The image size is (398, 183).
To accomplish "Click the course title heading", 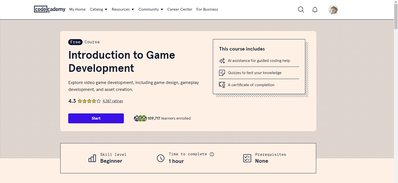I will click(x=122, y=62).
